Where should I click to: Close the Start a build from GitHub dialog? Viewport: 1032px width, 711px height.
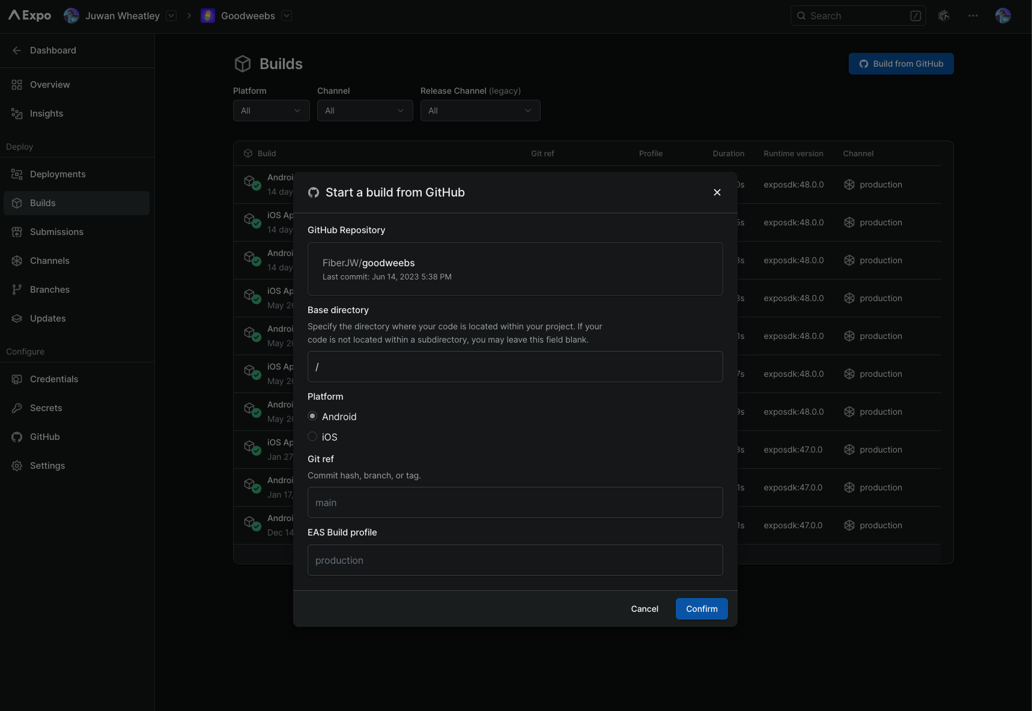click(717, 192)
